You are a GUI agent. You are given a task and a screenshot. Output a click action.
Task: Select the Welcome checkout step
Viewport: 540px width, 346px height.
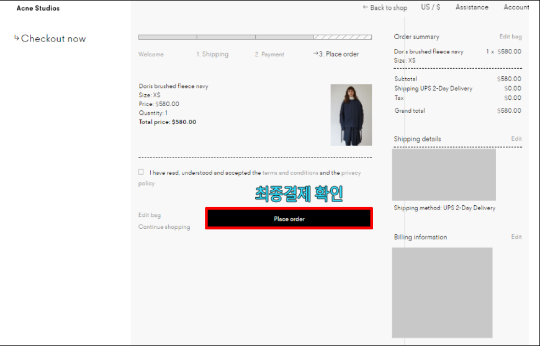[151, 54]
